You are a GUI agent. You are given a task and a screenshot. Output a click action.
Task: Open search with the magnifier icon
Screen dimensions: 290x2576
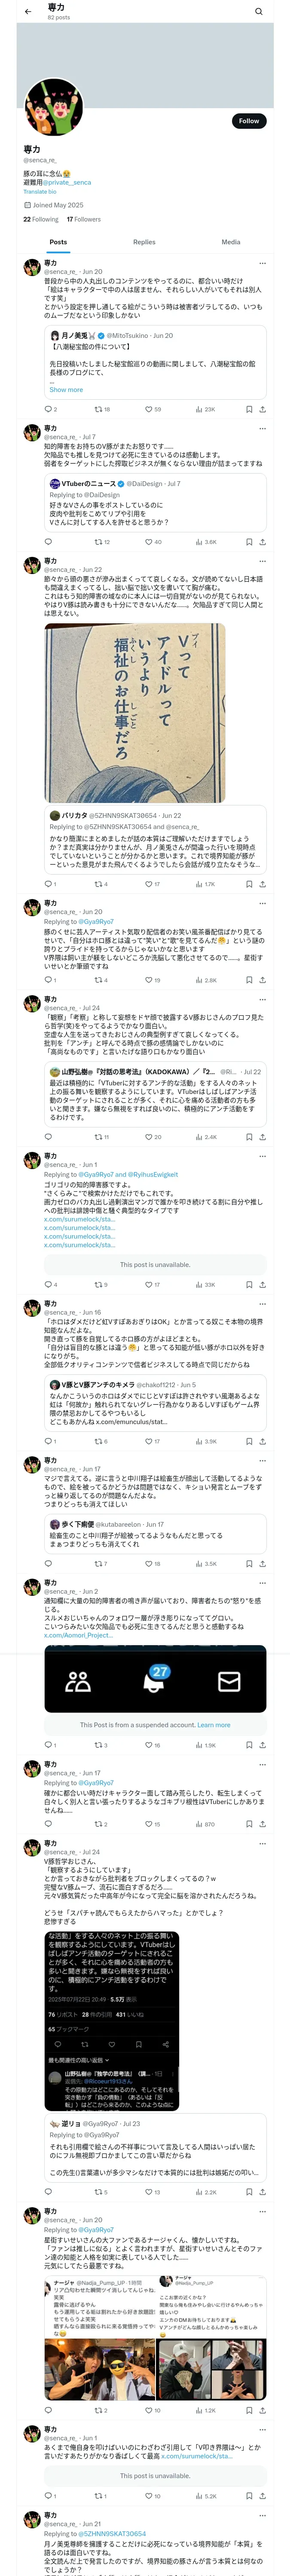[258, 12]
